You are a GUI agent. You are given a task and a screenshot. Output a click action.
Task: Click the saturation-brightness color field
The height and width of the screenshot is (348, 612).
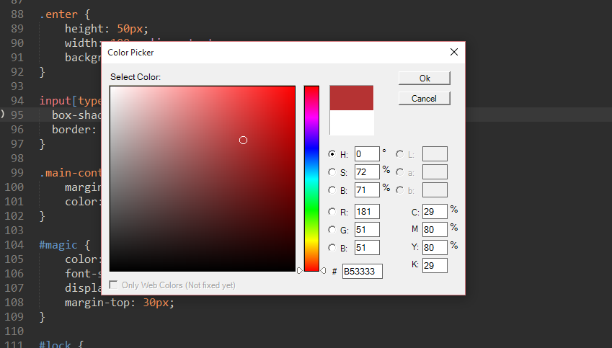[x=203, y=178]
